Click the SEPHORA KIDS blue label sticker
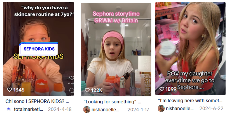Viewport: 228px width, 114px height. coord(39,49)
